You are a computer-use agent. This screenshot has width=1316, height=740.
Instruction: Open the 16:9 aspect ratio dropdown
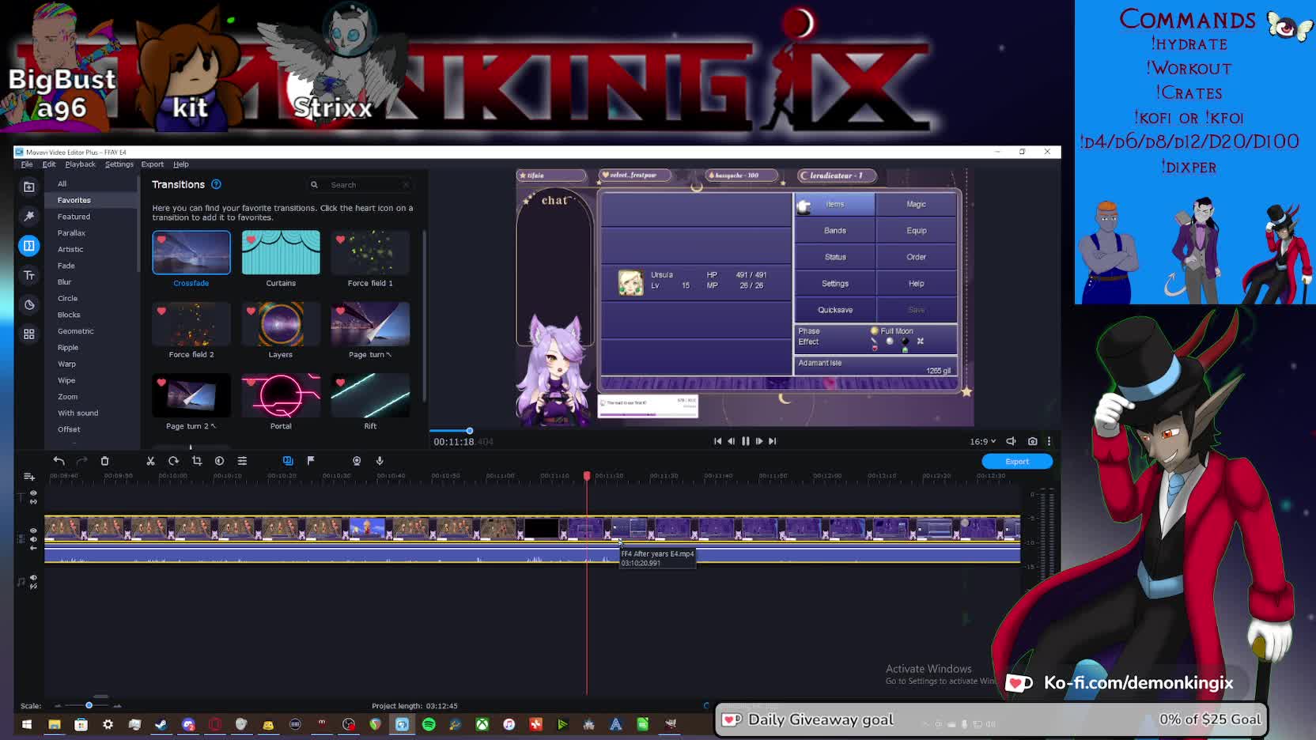point(982,441)
